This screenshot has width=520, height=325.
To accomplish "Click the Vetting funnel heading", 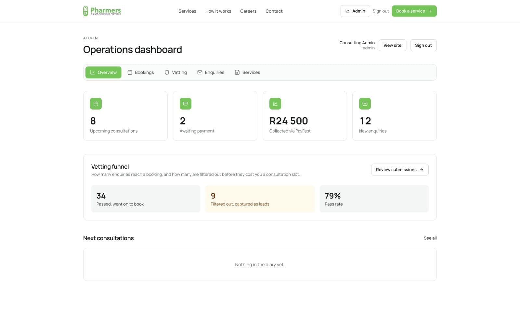I will 110,167.
